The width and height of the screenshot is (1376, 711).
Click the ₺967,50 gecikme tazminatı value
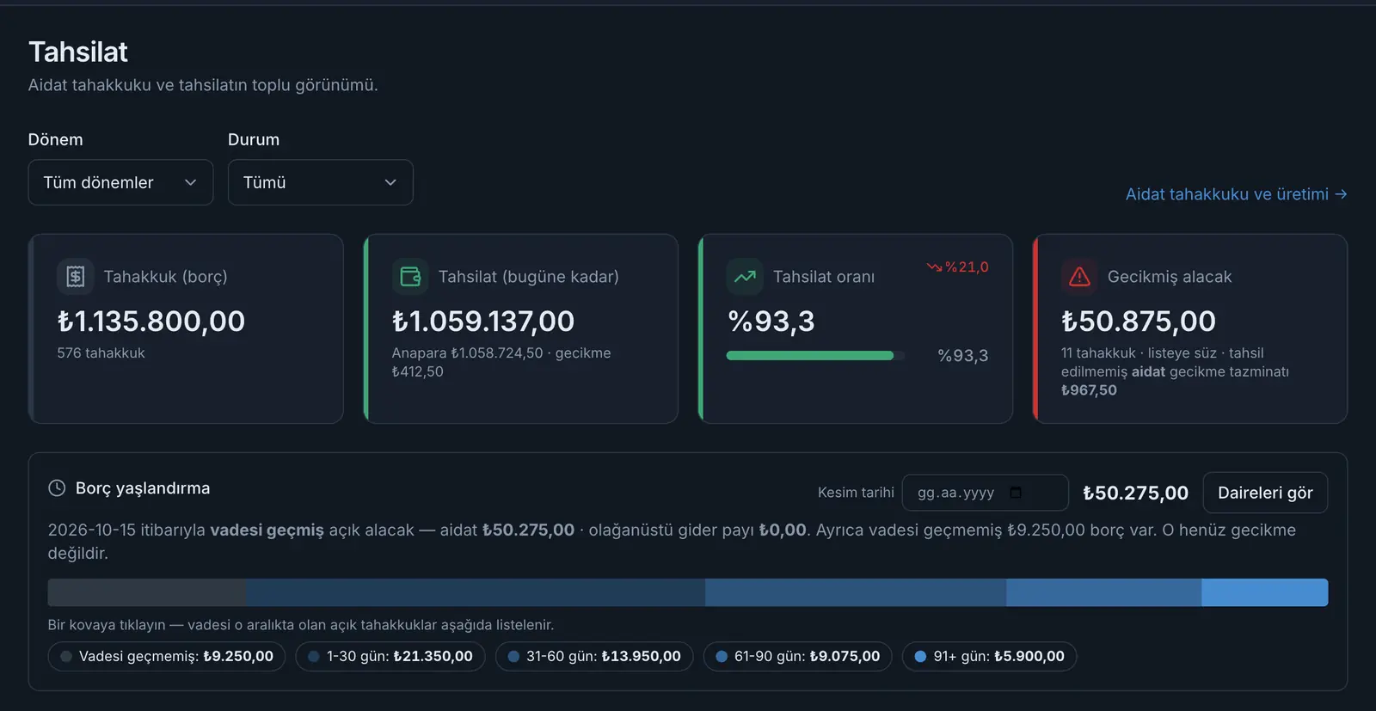[x=1089, y=390]
